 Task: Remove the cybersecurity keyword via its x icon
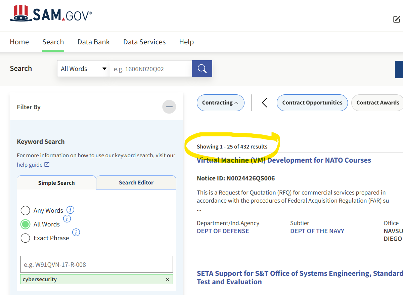pyautogui.click(x=167, y=279)
